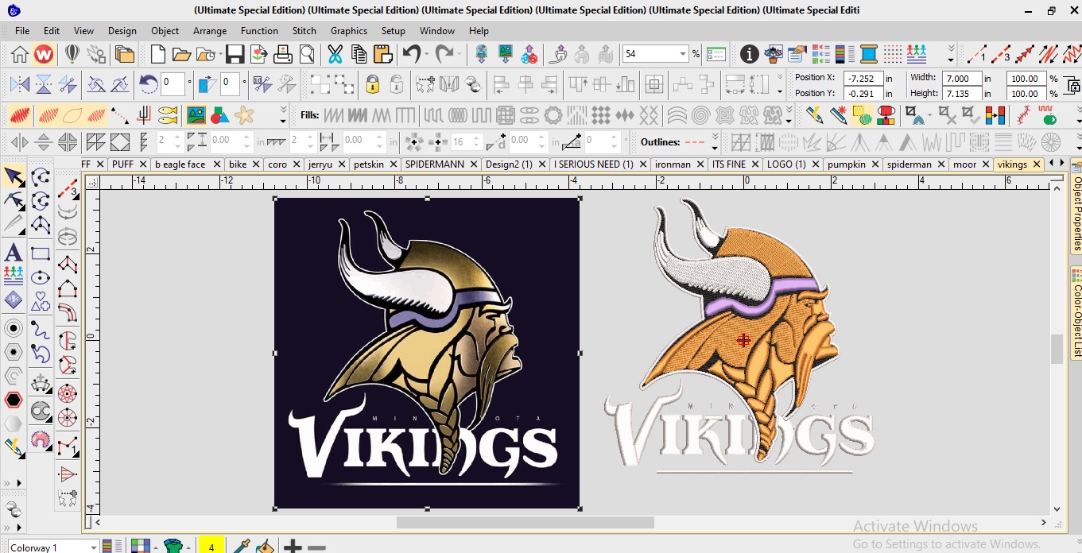Image resolution: width=1082 pixels, height=553 pixels.
Task: Open the Arrange menu
Action: click(210, 30)
